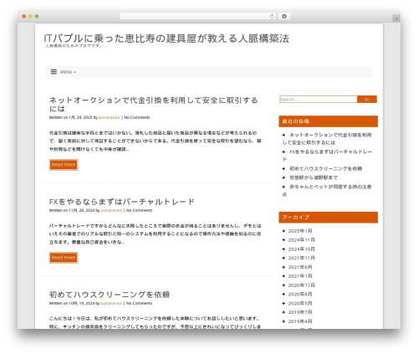The width and height of the screenshot is (418, 354).
Task: Open archive 2020年11月
Action: 302,285
